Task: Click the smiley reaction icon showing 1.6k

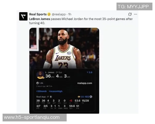Action: click(37, 83)
